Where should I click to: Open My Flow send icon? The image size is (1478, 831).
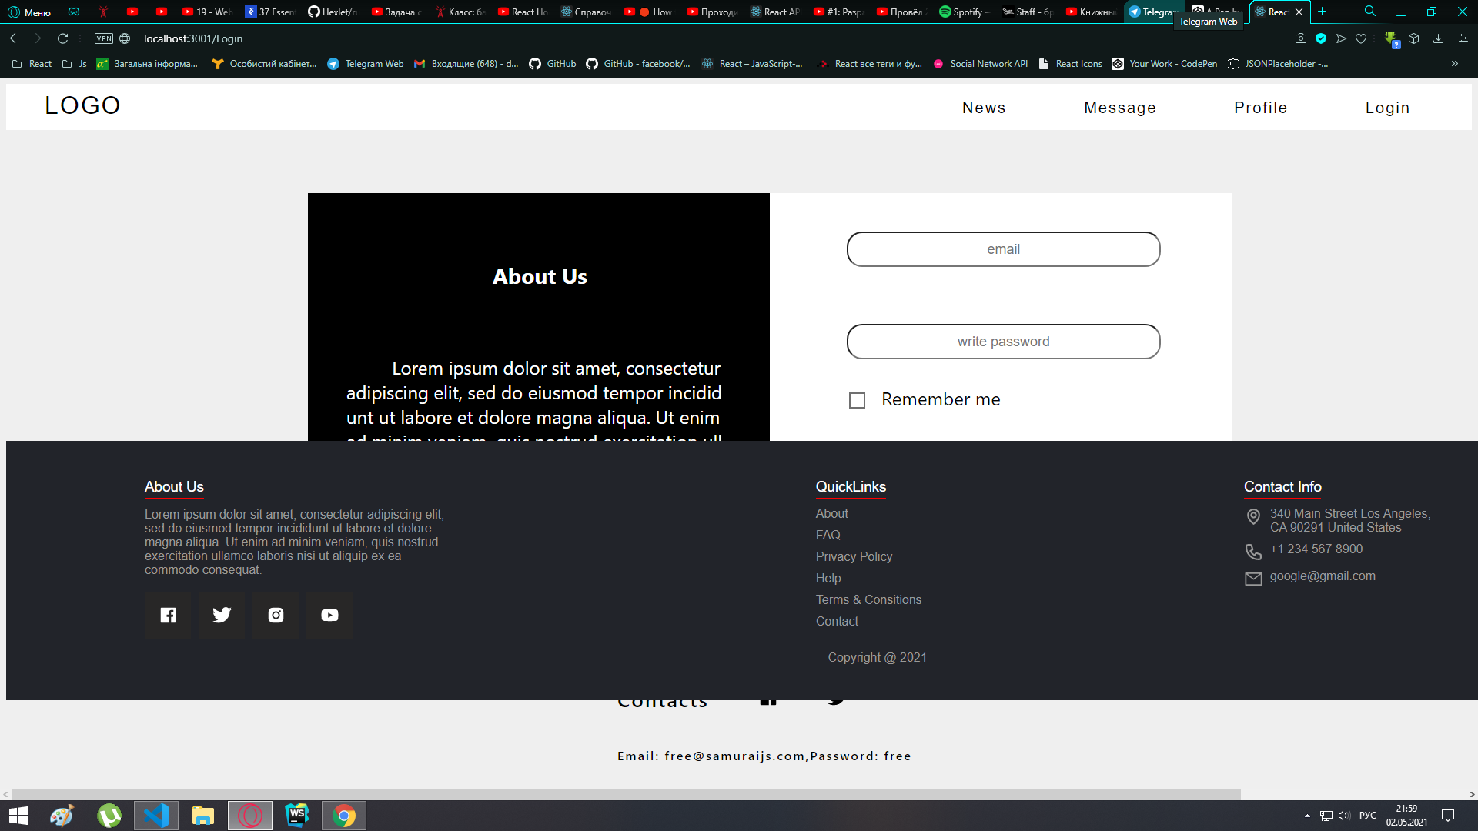tap(1341, 38)
